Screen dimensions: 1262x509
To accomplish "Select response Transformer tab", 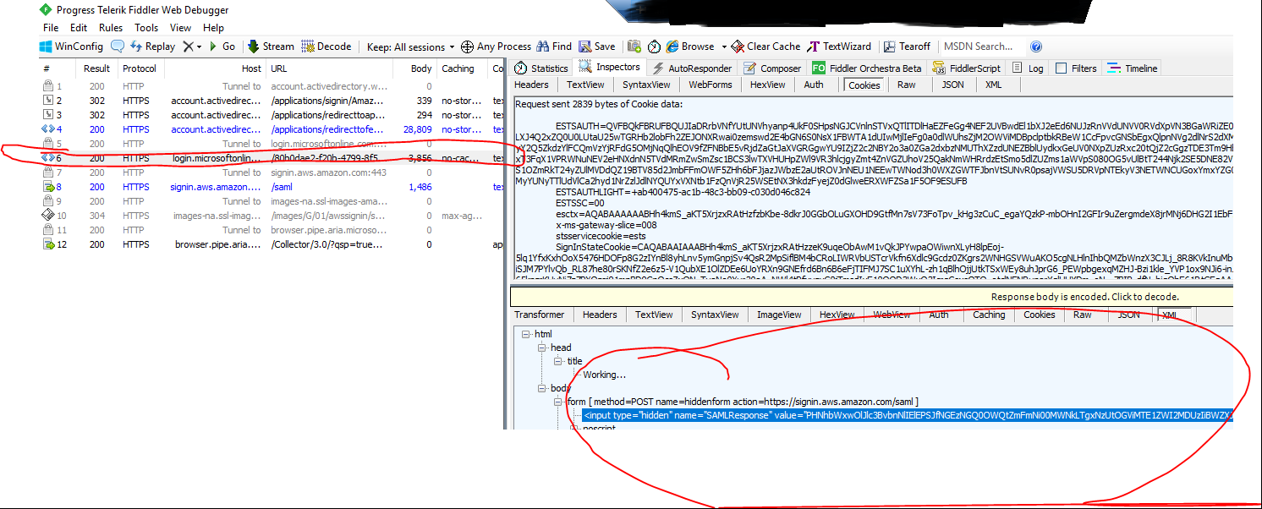I will tap(540, 315).
